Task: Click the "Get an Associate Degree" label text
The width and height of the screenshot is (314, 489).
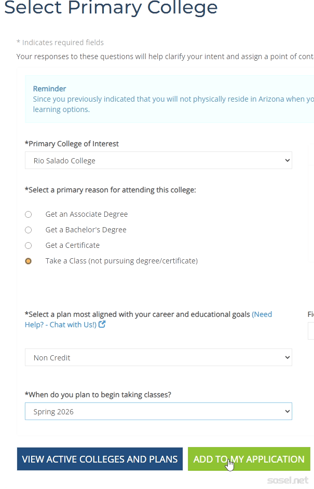Action: coord(86,214)
